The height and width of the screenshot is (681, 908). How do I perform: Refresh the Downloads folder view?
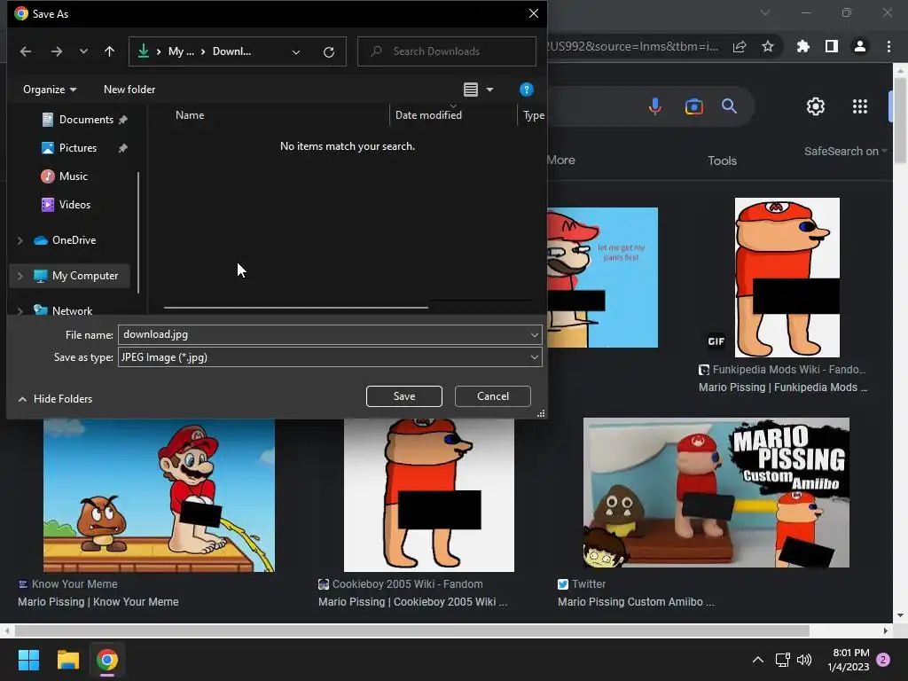(329, 52)
